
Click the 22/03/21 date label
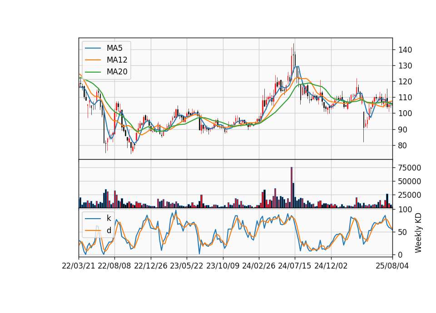[x=79, y=266]
